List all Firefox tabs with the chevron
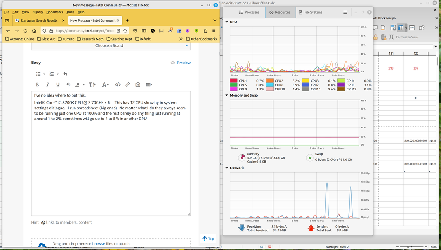 tap(215, 21)
